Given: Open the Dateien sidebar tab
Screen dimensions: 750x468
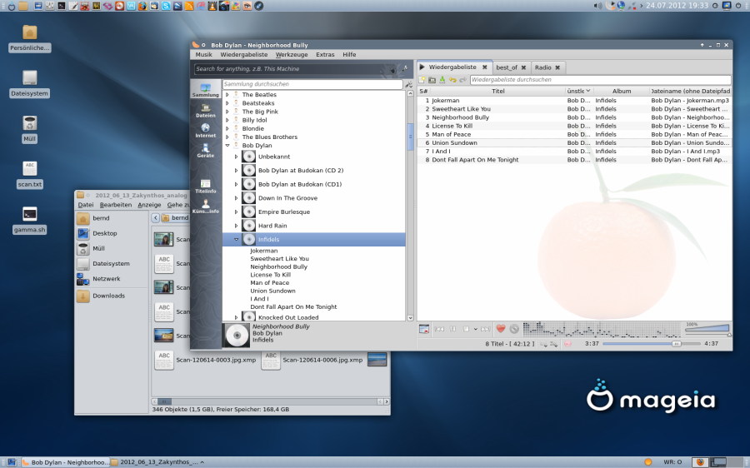Looking at the screenshot, I should (206, 111).
